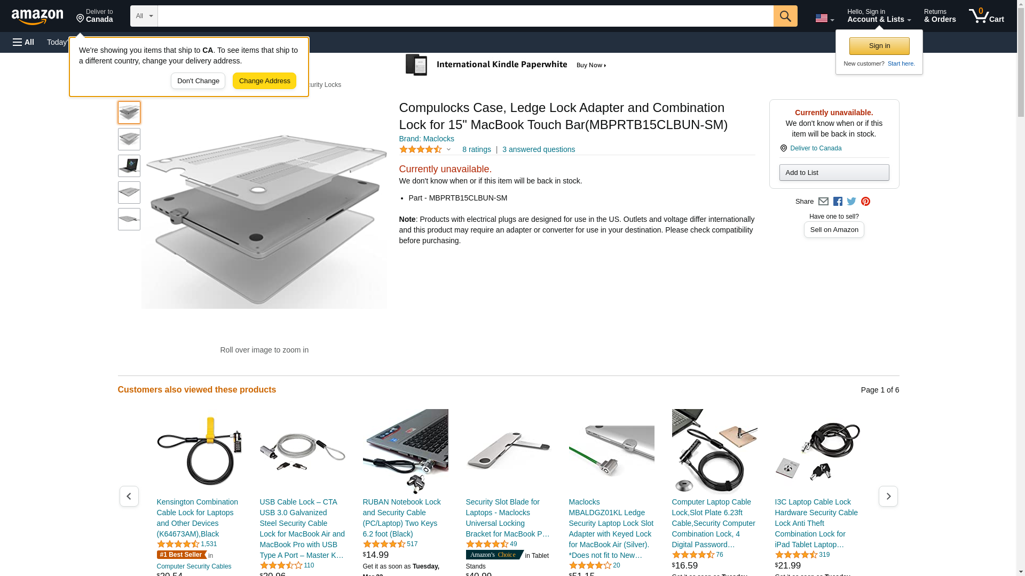Go back with carousel left arrow
This screenshot has width=1025, height=576.
click(129, 496)
